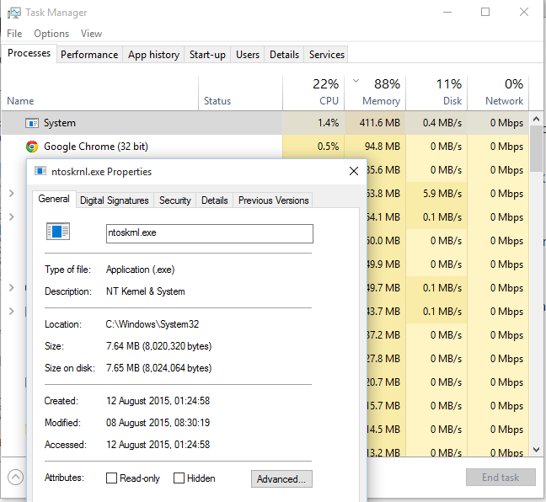Select the Google Chrome (32 bit) row

coord(265,147)
